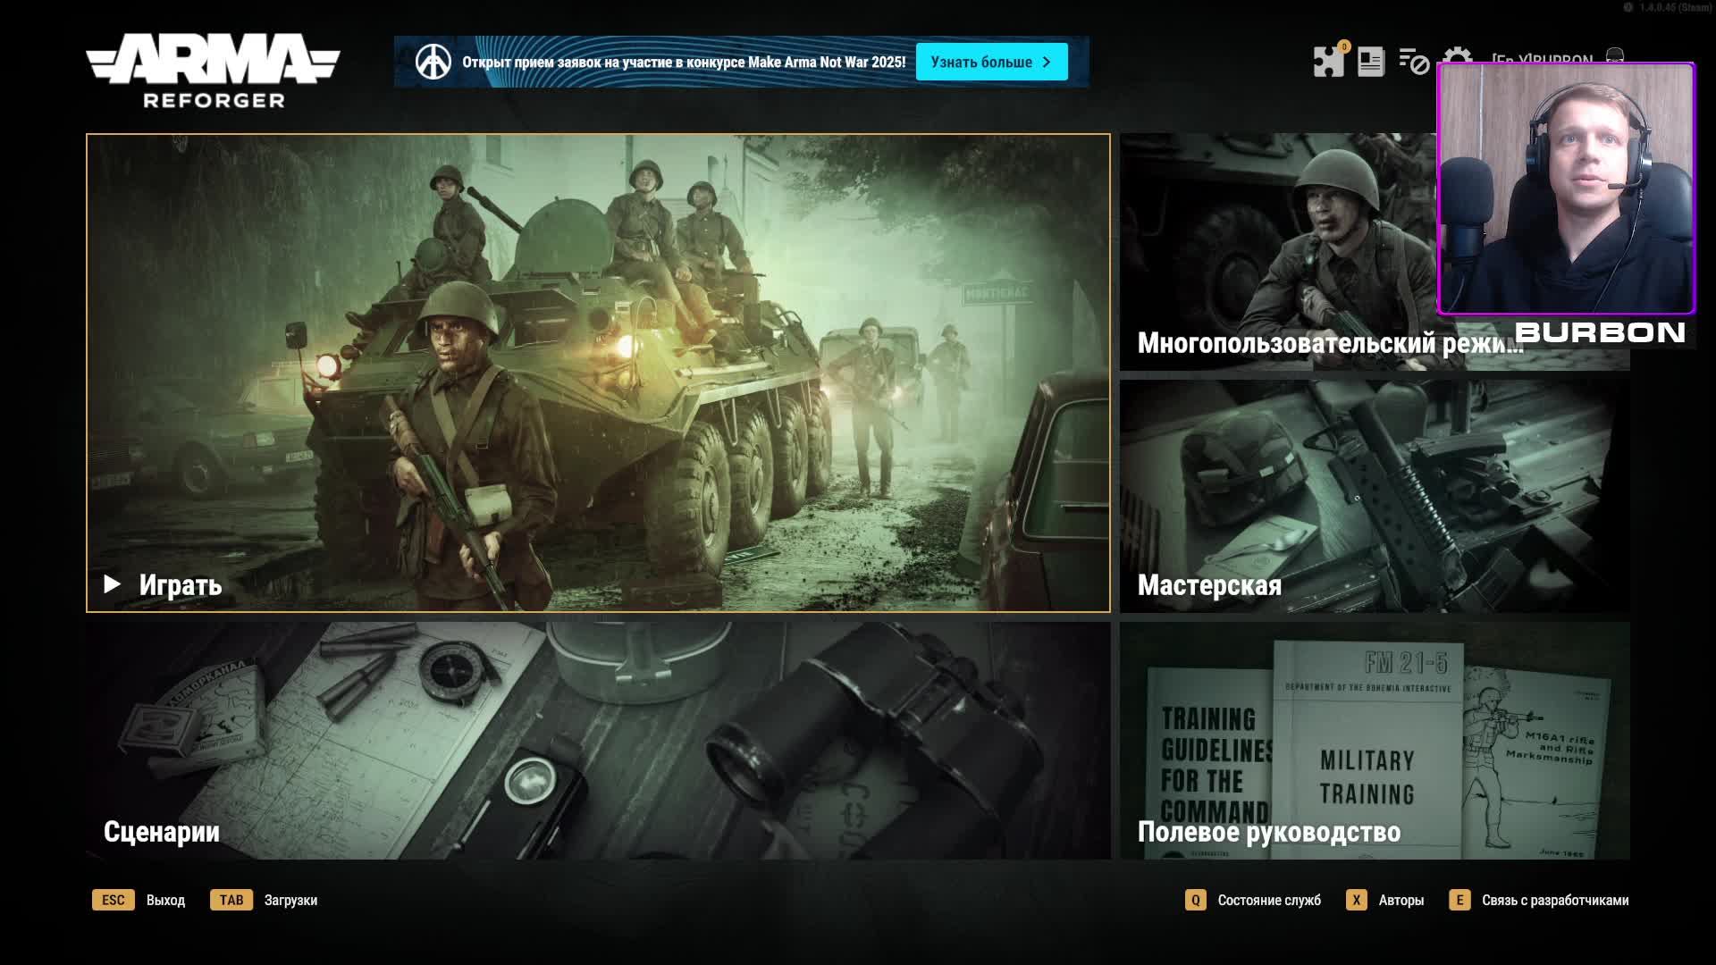Image resolution: width=1716 pixels, height=965 pixels.
Task: Click the Arma Reforger logo
Action: tap(213, 71)
